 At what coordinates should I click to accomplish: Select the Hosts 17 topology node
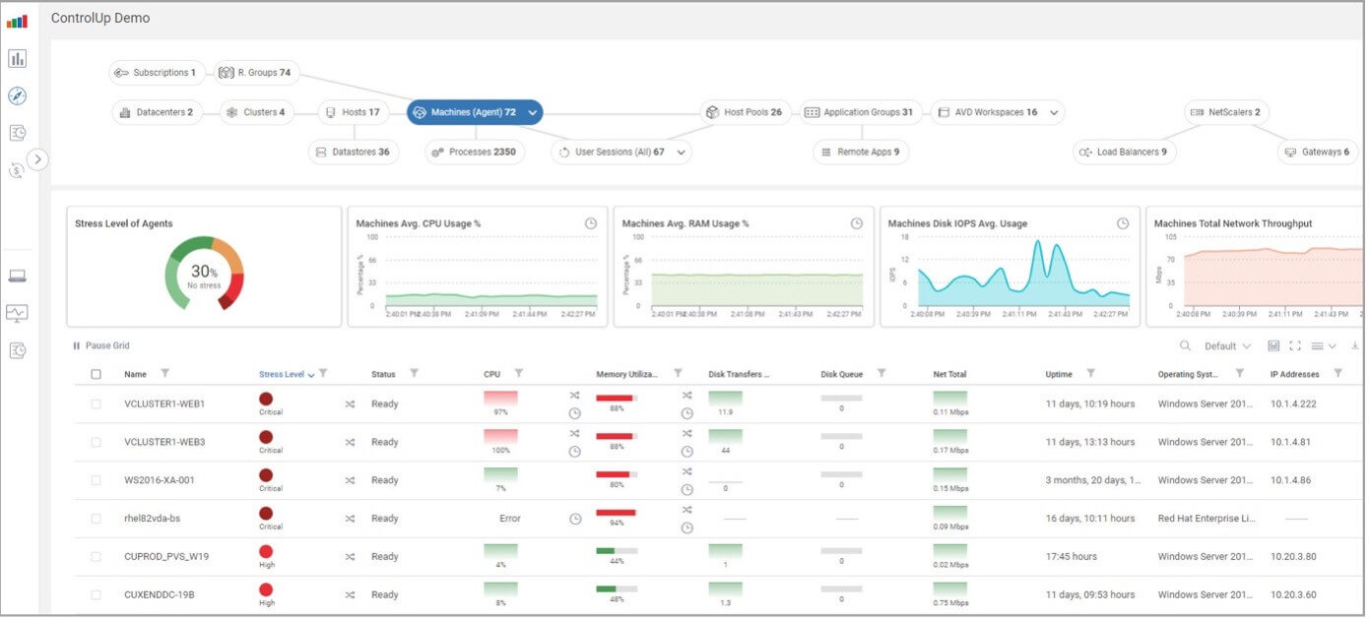pos(353,112)
